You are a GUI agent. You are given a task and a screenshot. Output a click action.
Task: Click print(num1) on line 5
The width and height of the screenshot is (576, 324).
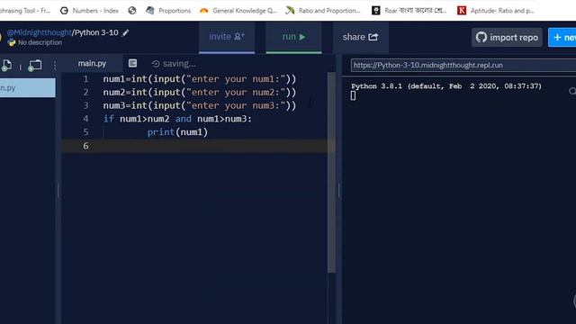[x=177, y=132]
